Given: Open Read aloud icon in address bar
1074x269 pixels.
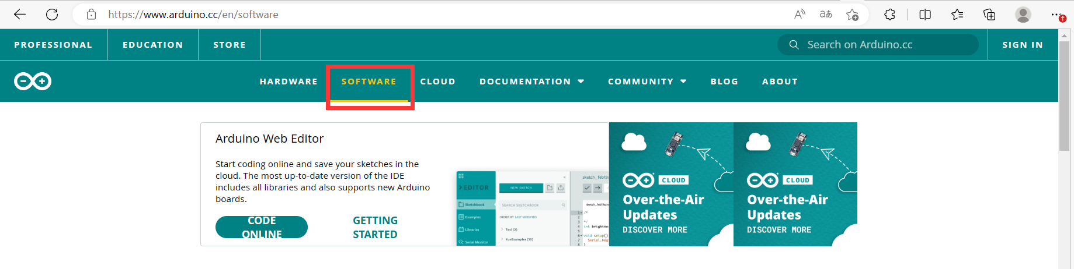Looking at the screenshot, I should (x=800, y=15).
